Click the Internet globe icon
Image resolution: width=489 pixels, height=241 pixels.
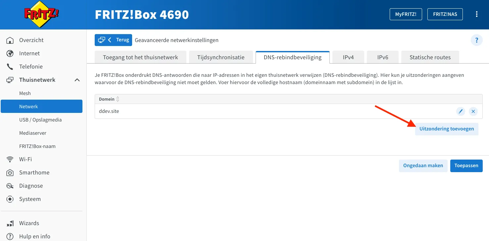pos(10,53)
